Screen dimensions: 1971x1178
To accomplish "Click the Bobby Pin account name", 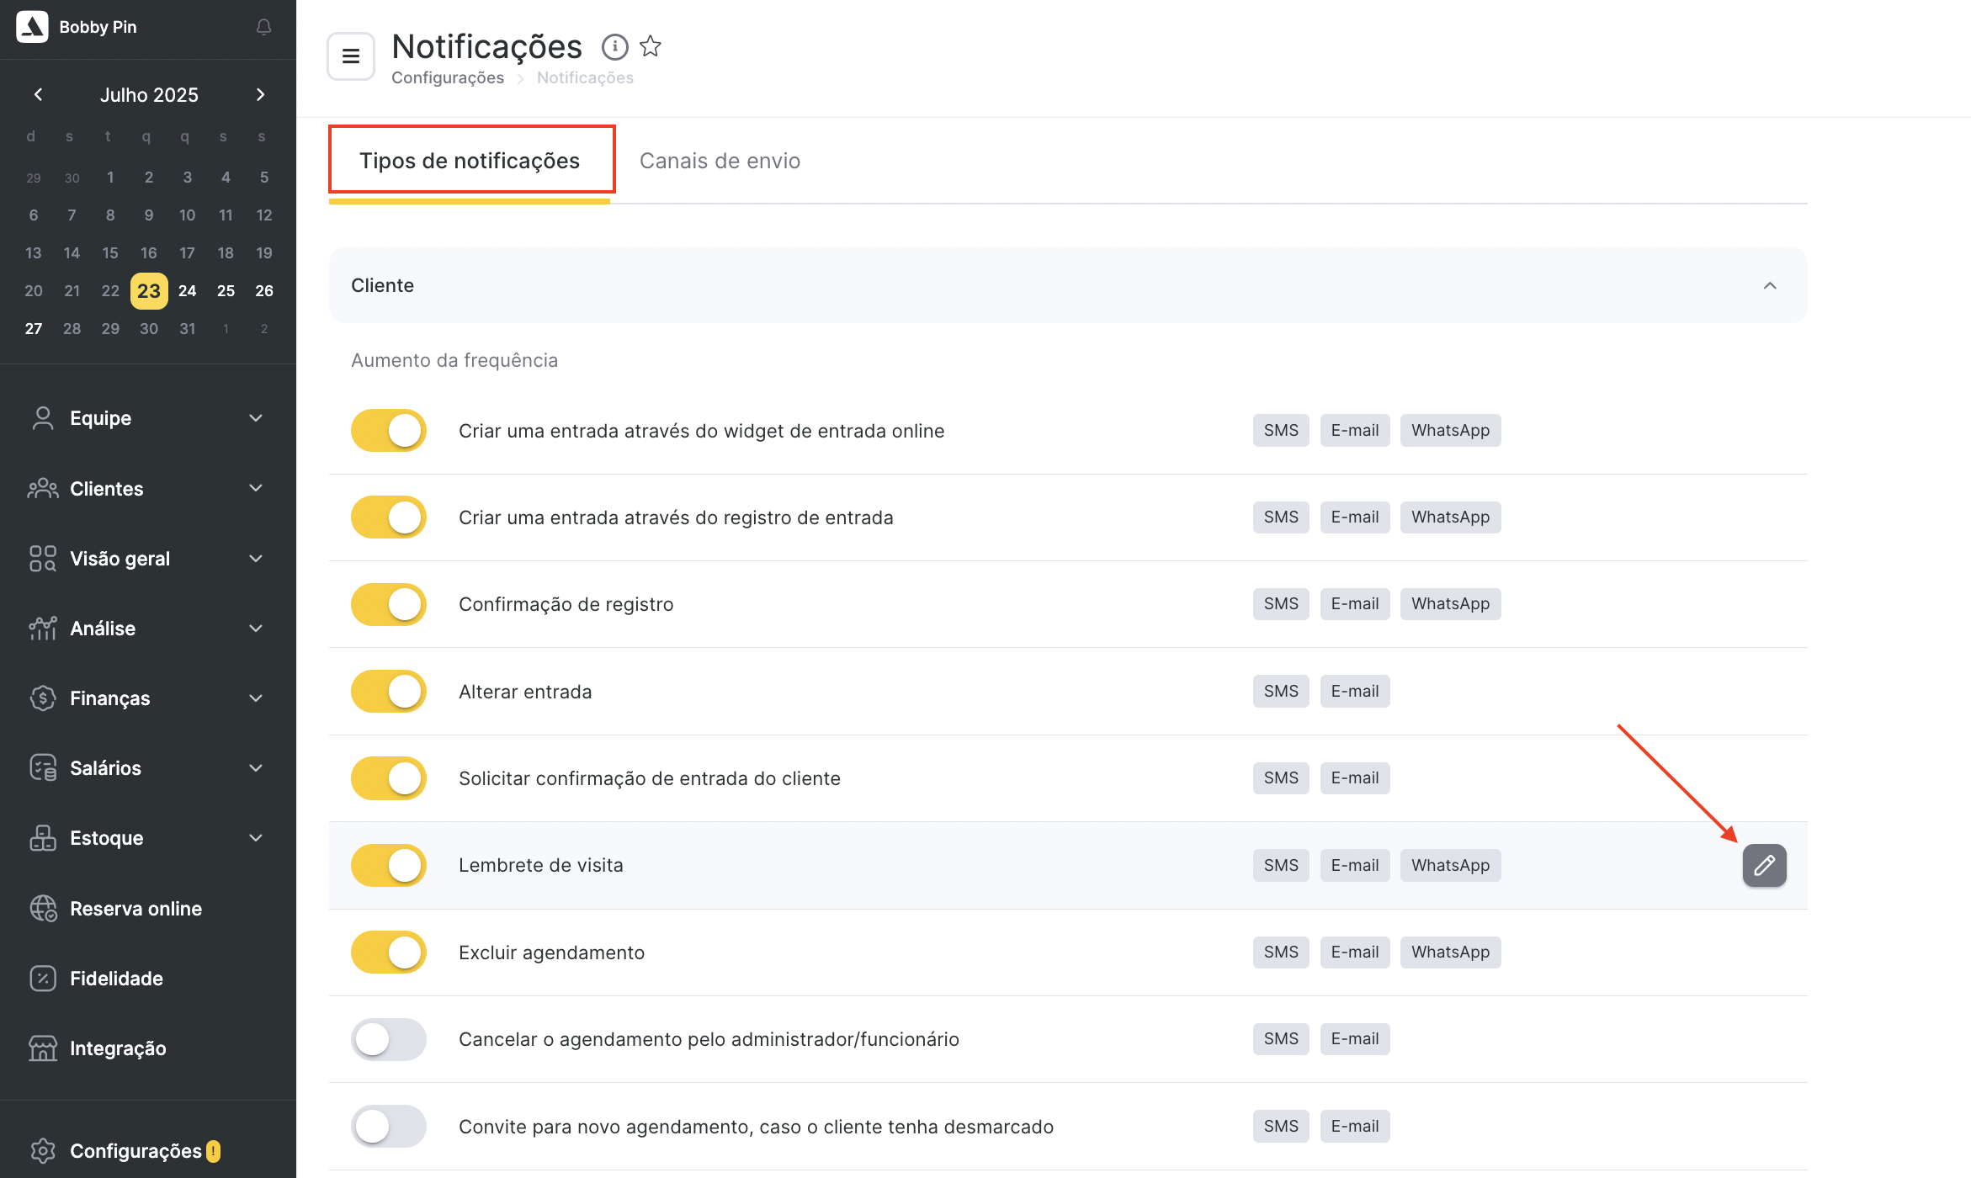I will tap(98, 27).
